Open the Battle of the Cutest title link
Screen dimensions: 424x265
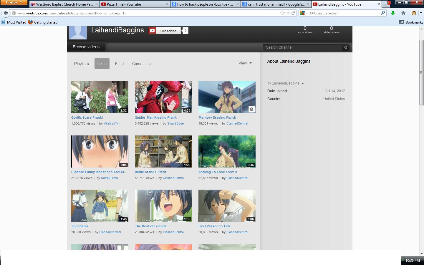coord(150,172)
